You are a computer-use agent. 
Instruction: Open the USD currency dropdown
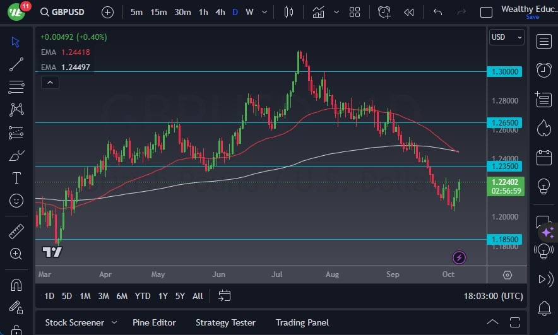[507, 37]
